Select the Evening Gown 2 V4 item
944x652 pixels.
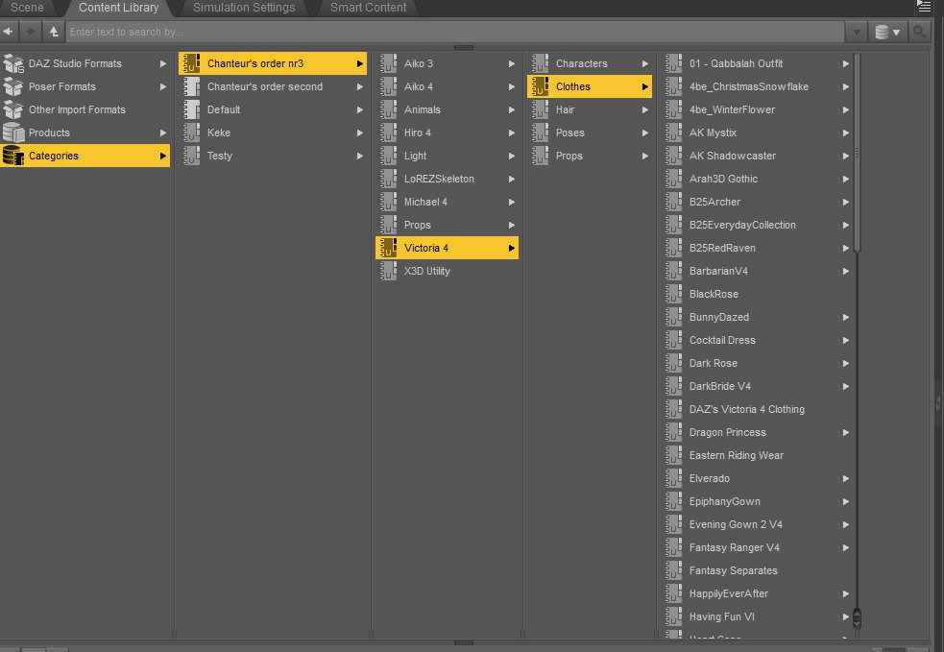(757, 524)
